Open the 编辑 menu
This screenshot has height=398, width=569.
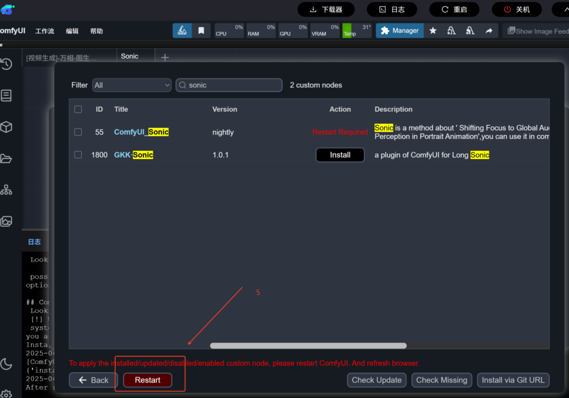pos(72,31)
